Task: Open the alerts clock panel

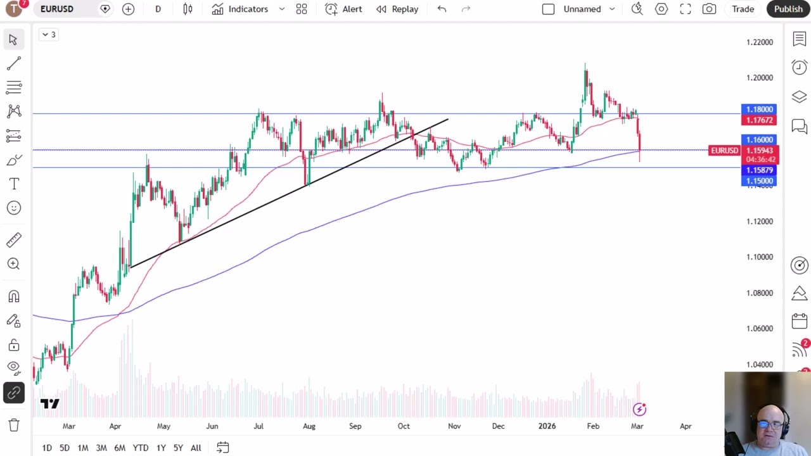Action: tap(799, 67)
